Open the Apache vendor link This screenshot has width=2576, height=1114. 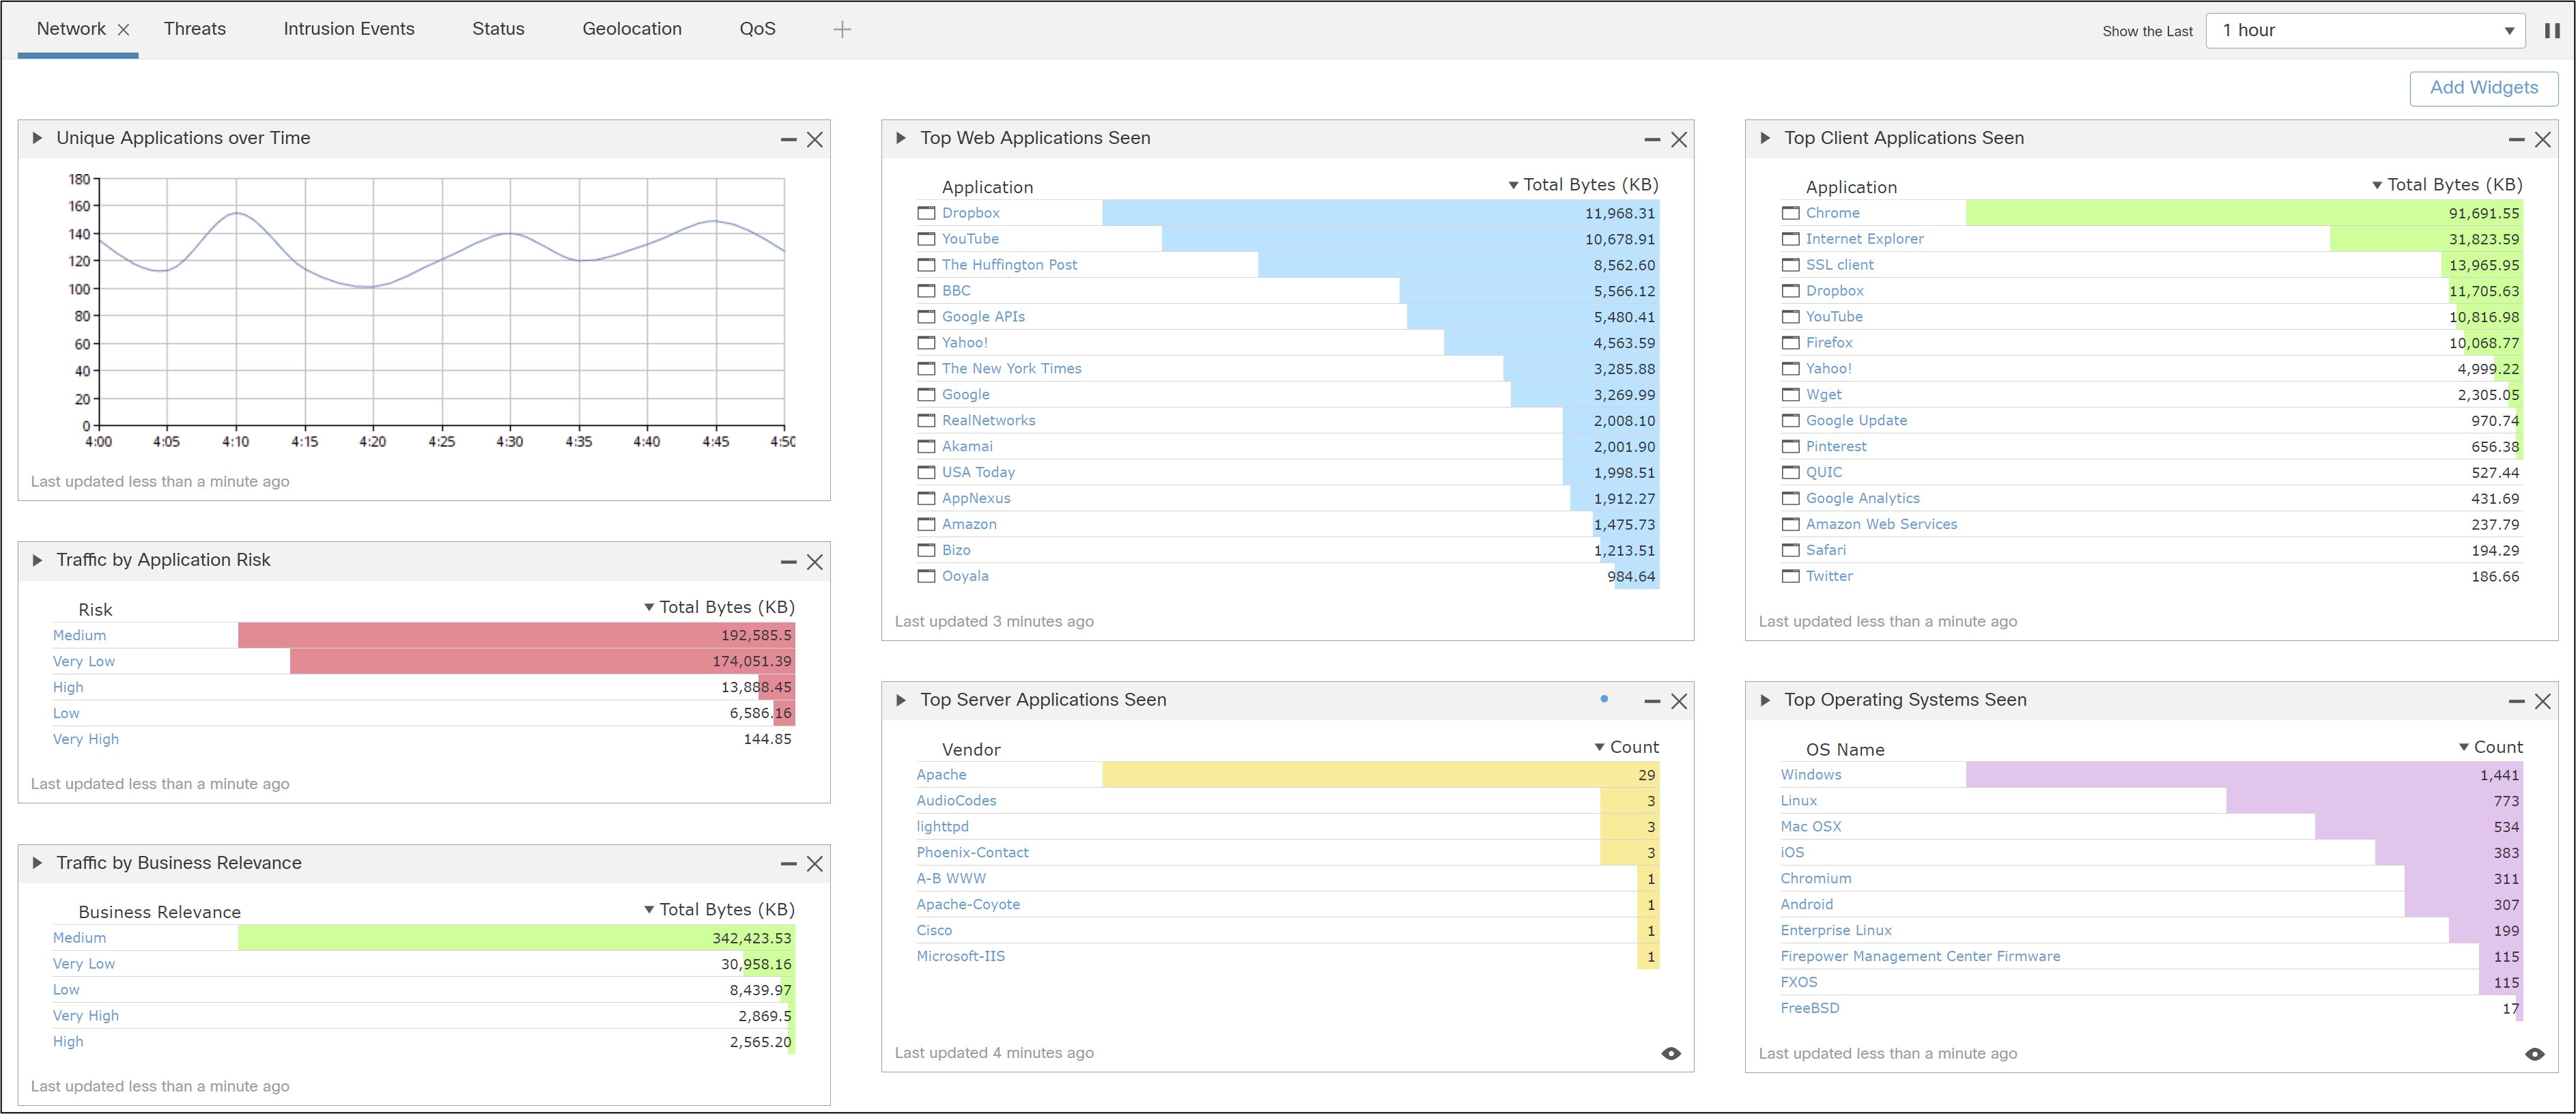(941, 775)
